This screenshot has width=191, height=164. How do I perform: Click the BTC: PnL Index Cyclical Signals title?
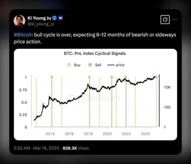pyautogui.click(x=95, y=53)
